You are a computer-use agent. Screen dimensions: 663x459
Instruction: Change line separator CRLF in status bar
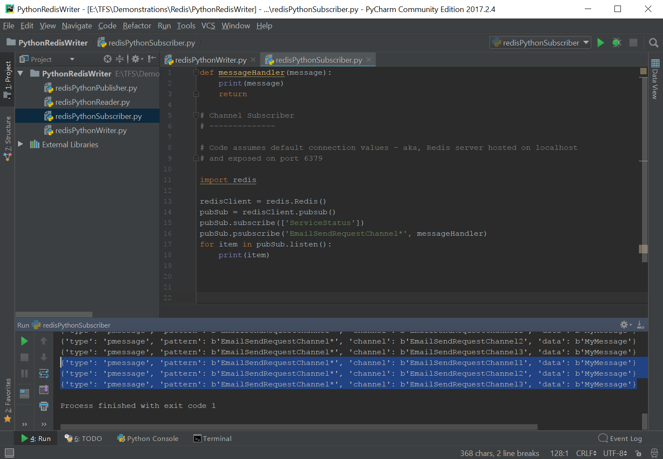(x=586, y=453)
